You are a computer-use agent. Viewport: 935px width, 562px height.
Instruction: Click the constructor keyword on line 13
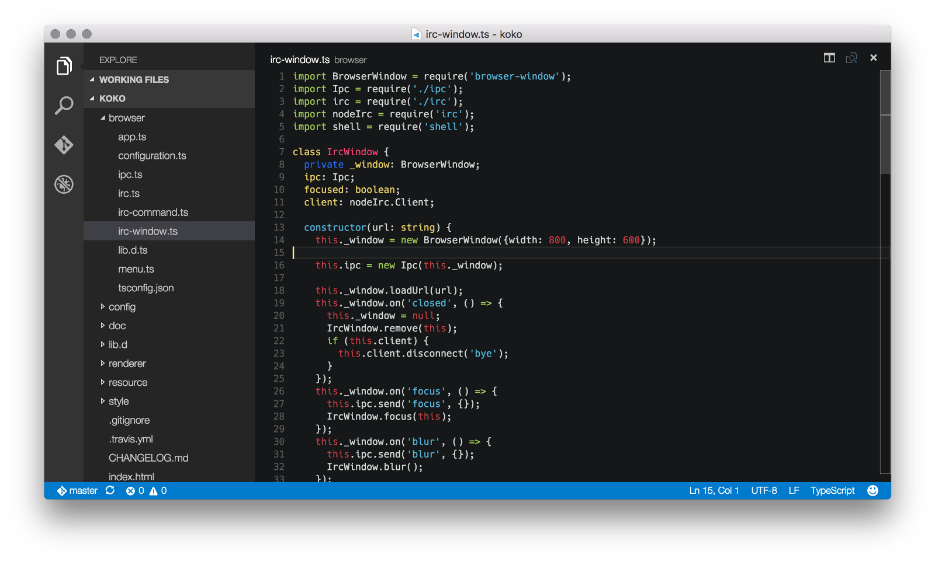tap(335, 228)
